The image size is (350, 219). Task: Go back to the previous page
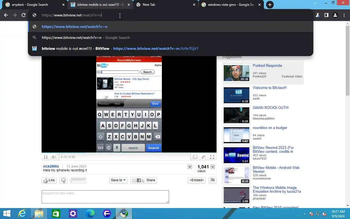tap(6, 15)
